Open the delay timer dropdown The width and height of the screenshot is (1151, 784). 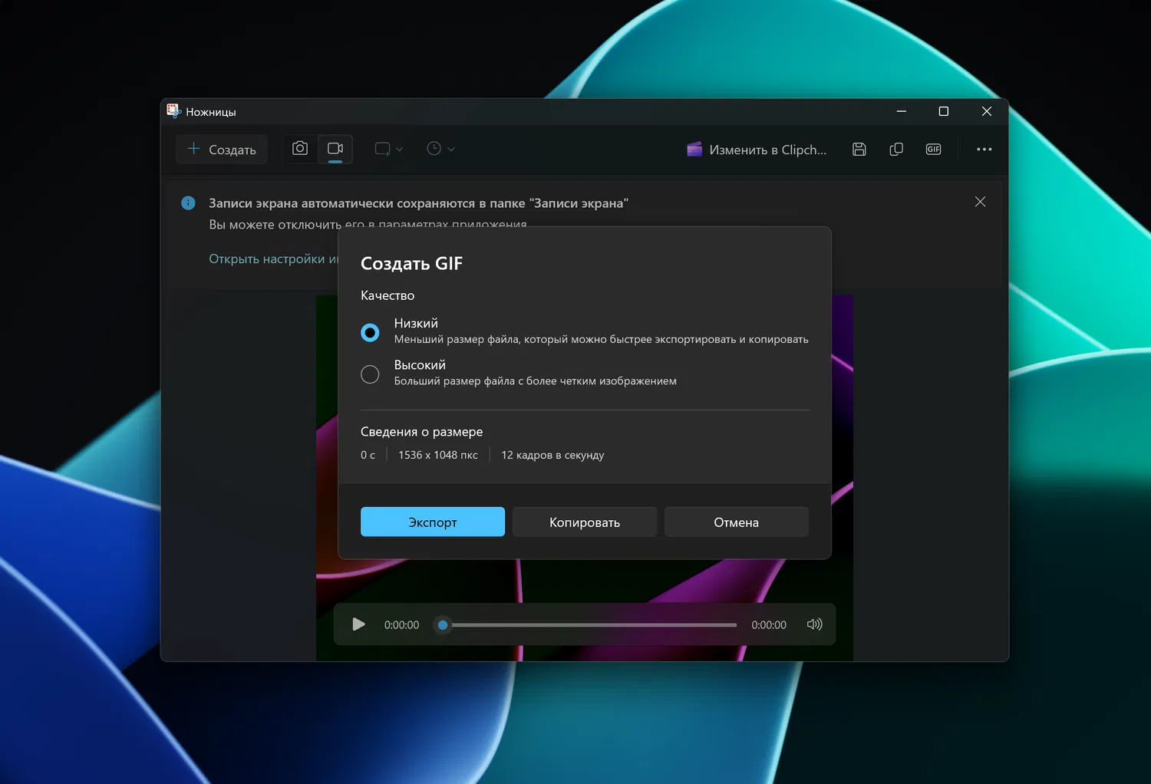point(440,149)
